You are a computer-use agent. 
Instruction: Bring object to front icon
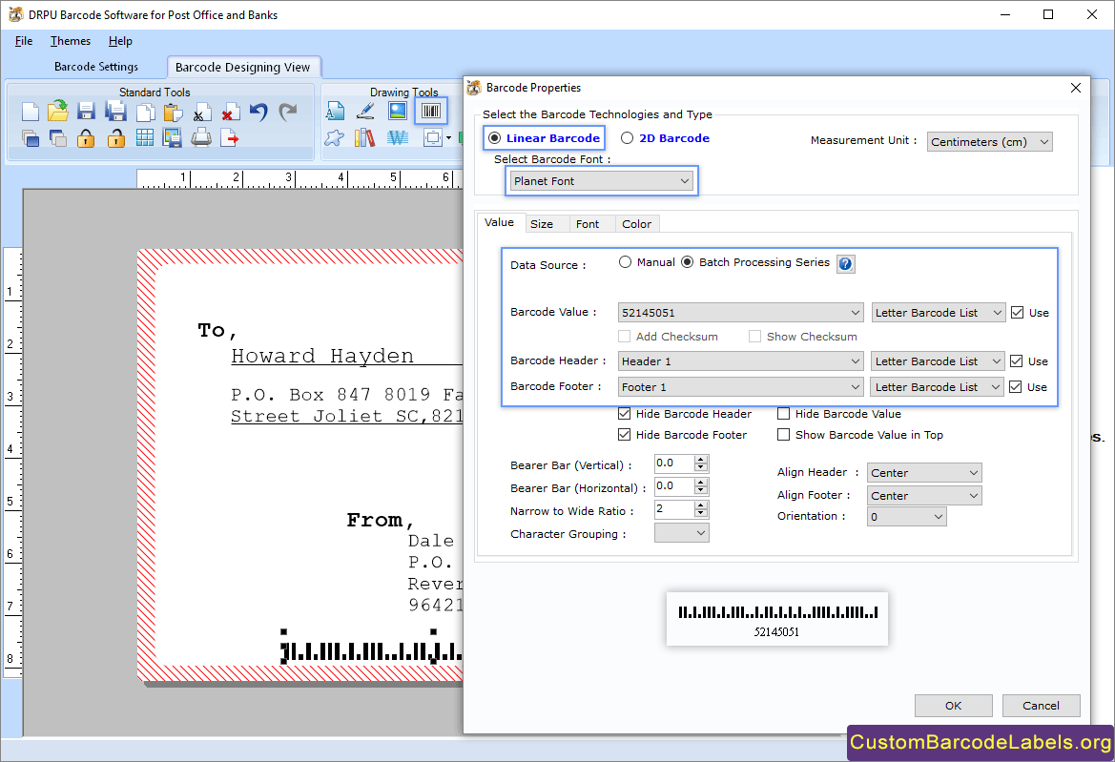[30, 138]
